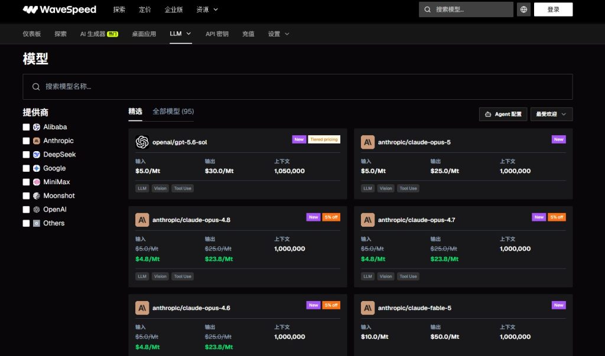Click the New badge on gpt-5.6-sol

pos(299,139)
